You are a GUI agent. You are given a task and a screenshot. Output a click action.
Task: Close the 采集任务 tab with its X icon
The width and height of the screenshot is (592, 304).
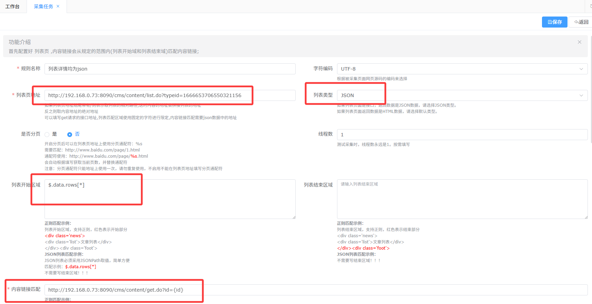[58, 6]
